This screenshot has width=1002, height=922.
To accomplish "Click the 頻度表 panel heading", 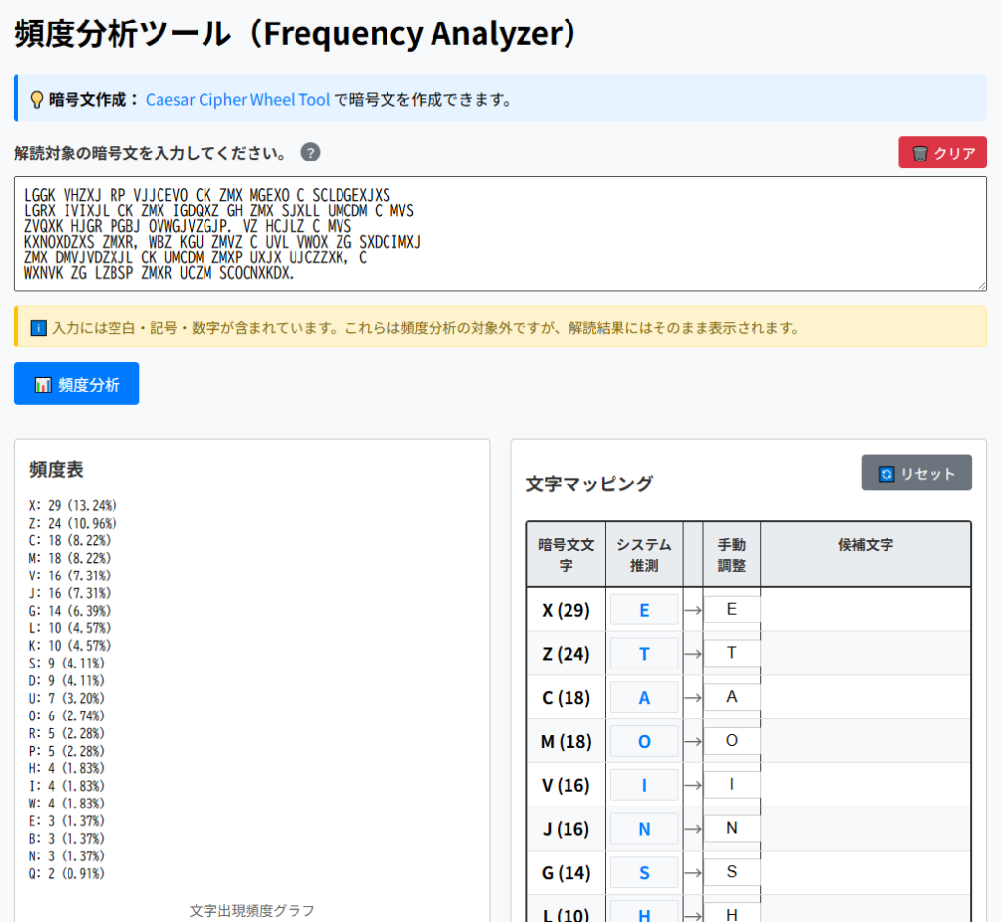I will [x=57, y=470].
